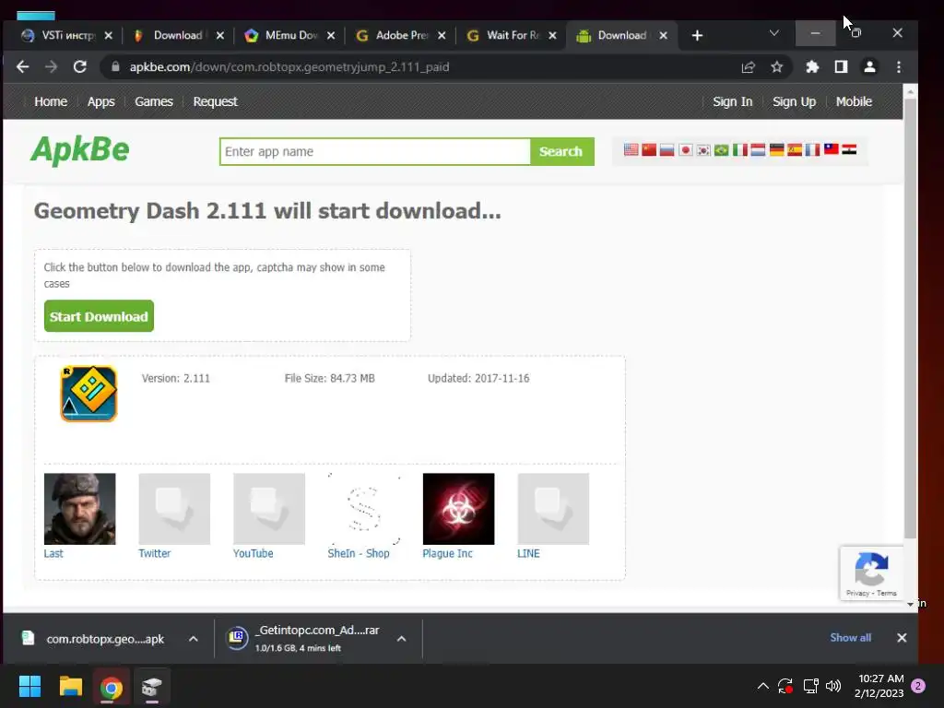The width and height of the screenshot is (944, 708).
Task: Open volume control in system tray
Action: (x=833, y=686)
